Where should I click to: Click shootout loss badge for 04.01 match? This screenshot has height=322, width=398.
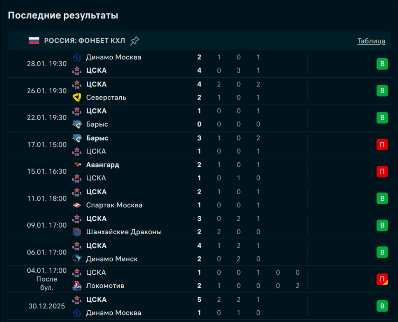[x=382, y=279]
